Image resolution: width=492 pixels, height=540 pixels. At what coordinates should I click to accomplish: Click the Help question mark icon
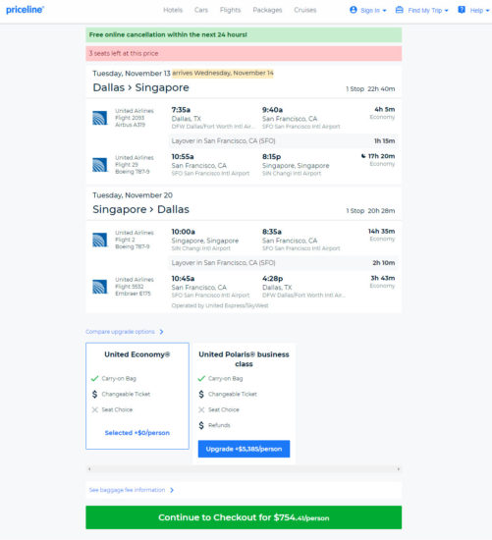[x=462, y=10]
